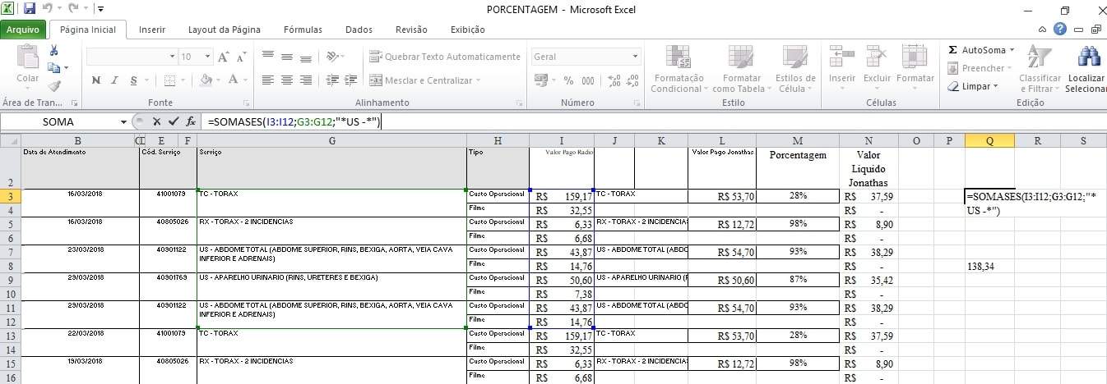Select cell Q8 showing 138,34
The width and height of the screenshot is (1107, 384).
pyautogui.click(x=989, y=267)
